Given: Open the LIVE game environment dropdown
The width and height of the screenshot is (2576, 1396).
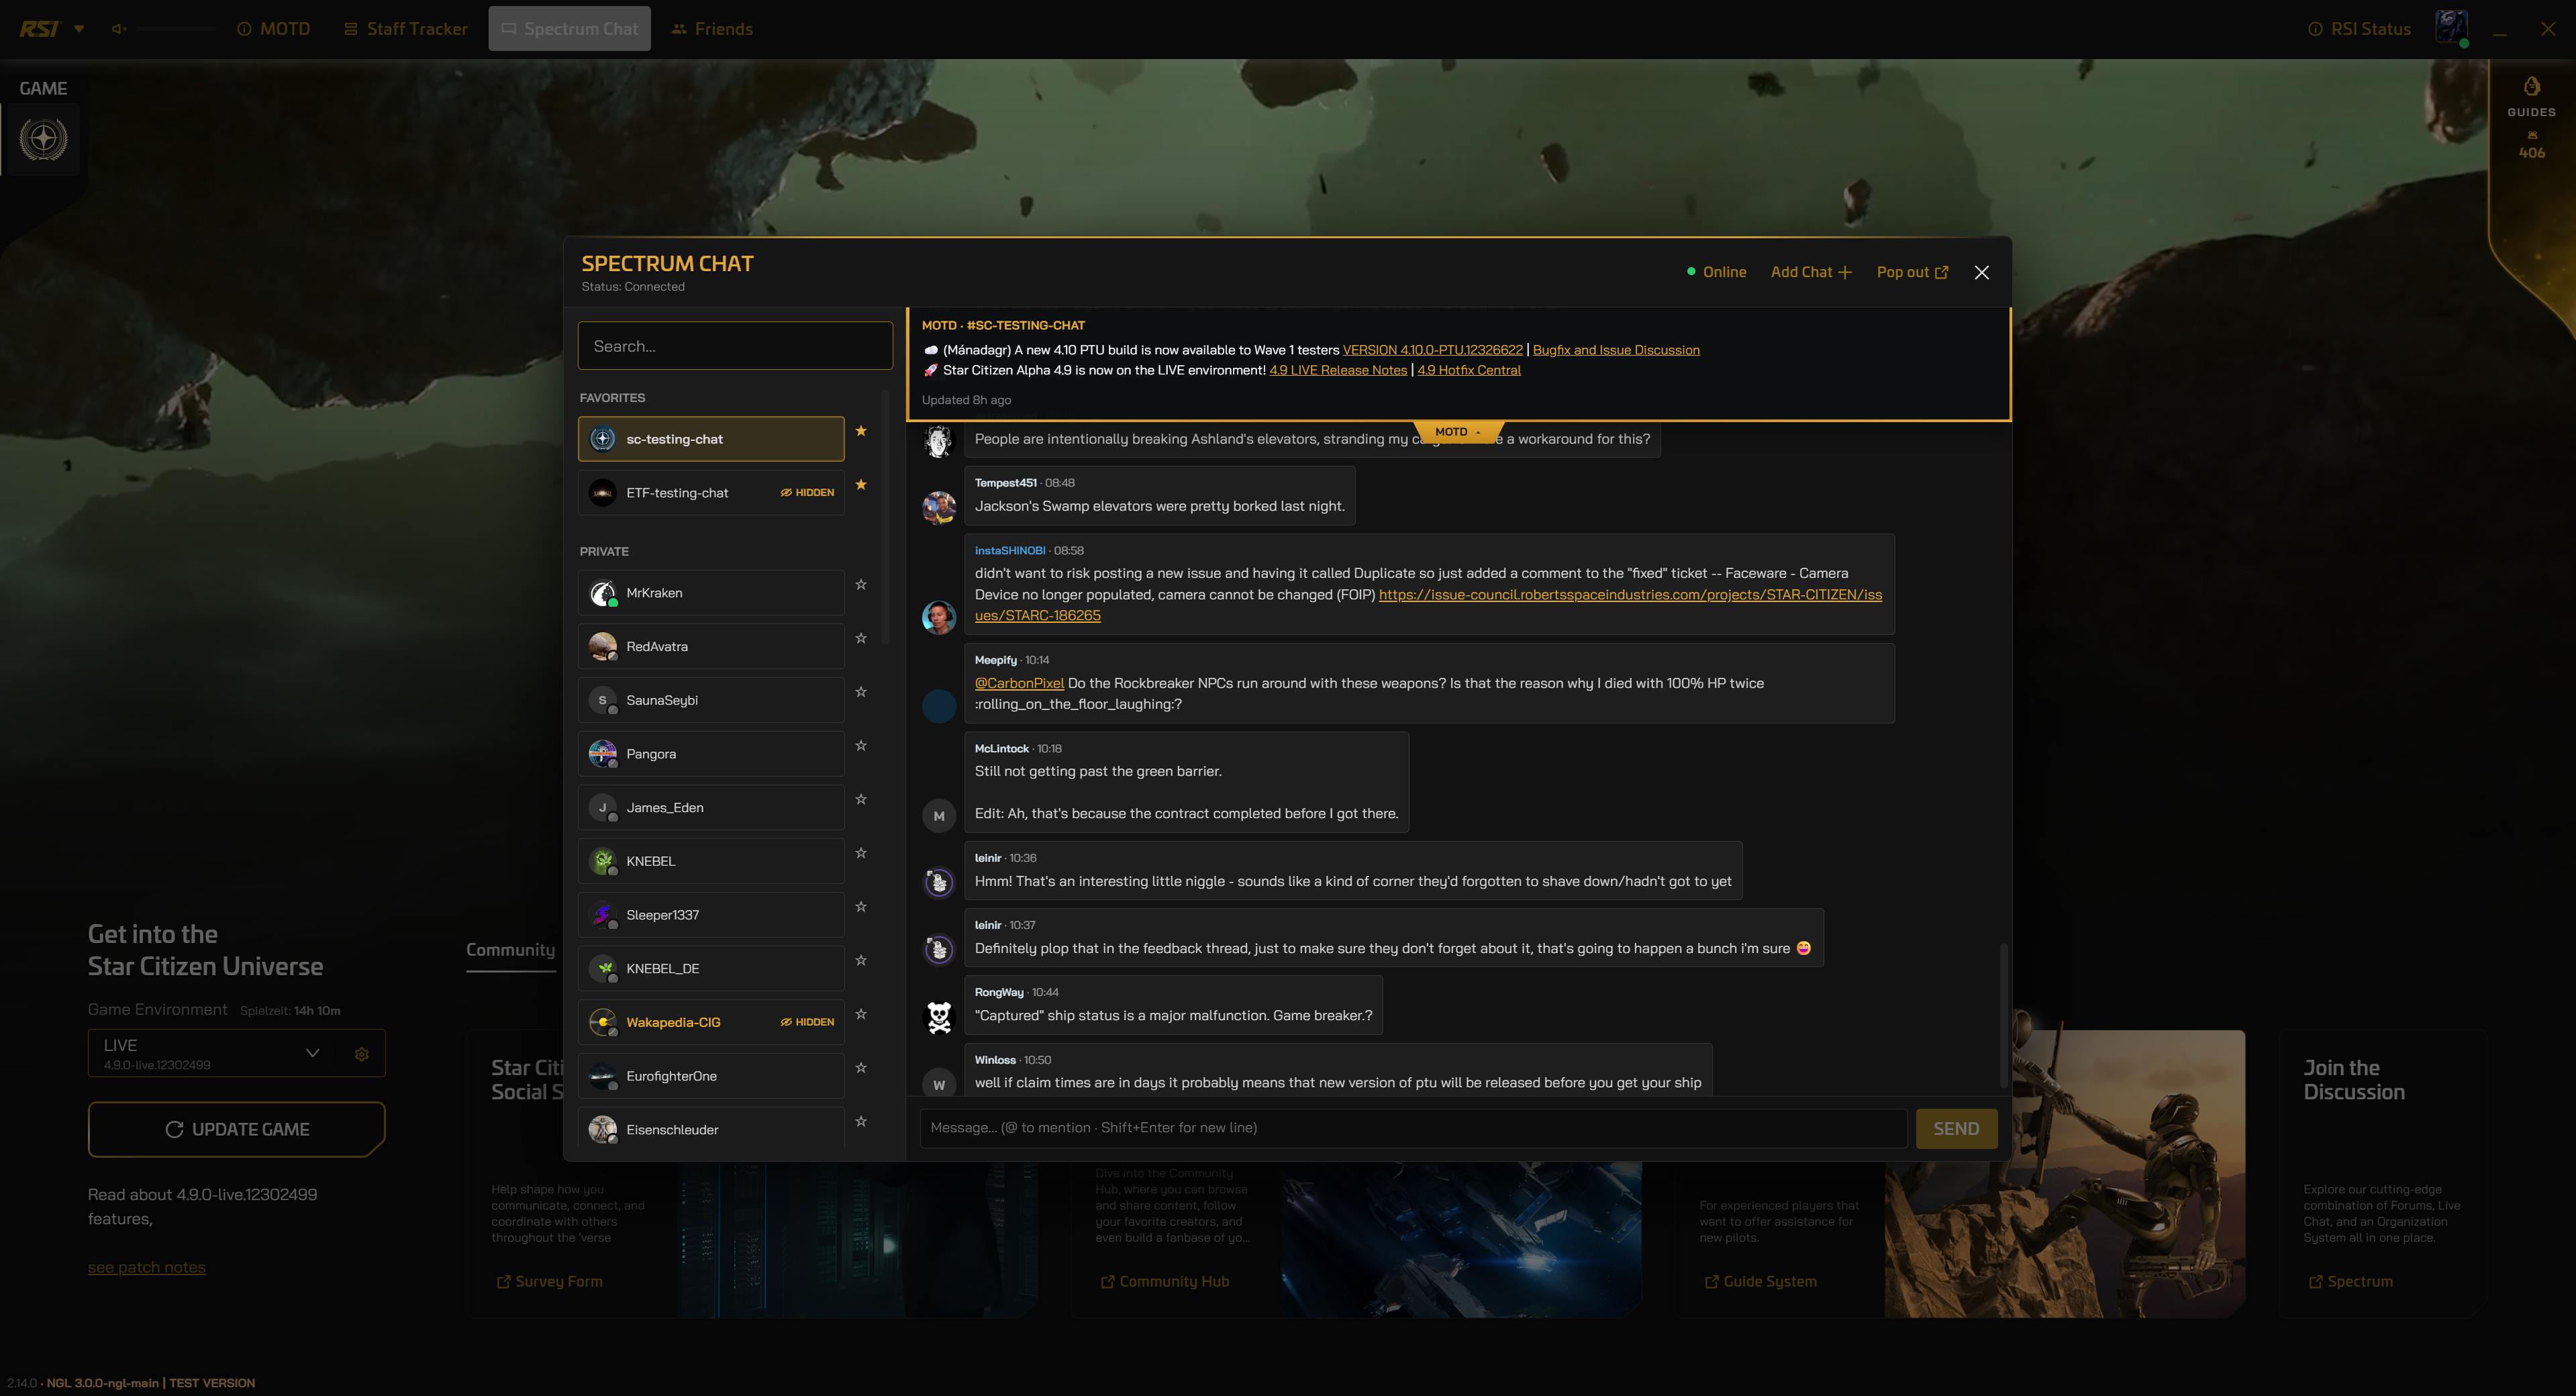Looking at the screenshot, I should [212, 1053].
